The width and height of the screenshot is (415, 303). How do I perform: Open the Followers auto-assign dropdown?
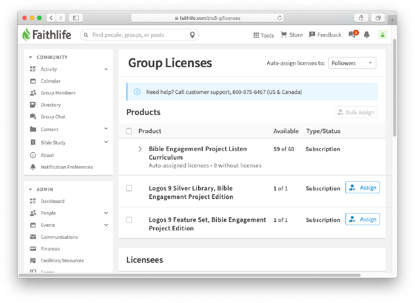coord(352,63)
